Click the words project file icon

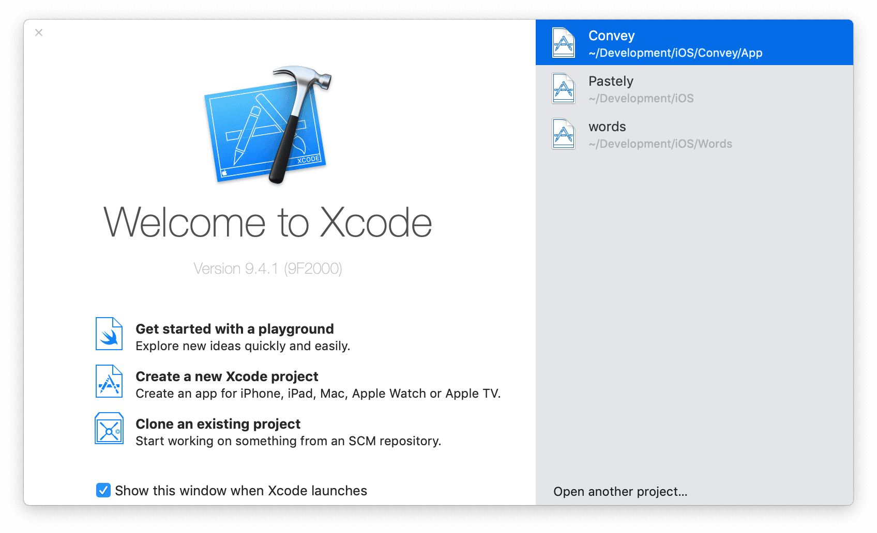(x=563, y=134)
